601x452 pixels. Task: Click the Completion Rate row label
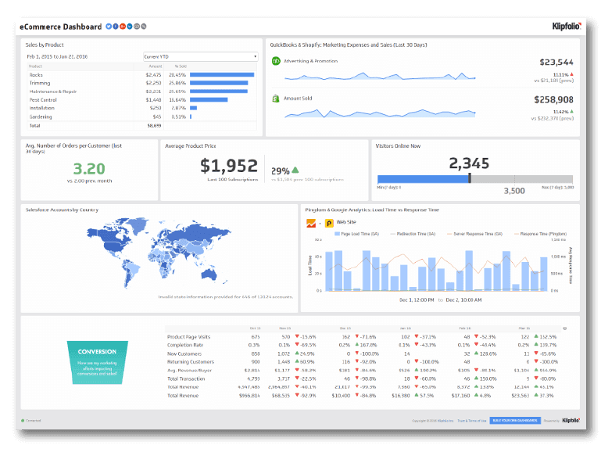point(185,345)
